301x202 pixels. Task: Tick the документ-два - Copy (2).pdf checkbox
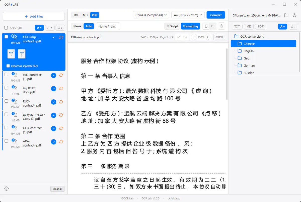click(x=6, y=114)
